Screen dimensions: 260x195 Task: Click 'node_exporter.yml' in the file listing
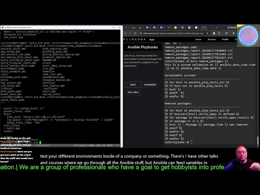[55, 49]
